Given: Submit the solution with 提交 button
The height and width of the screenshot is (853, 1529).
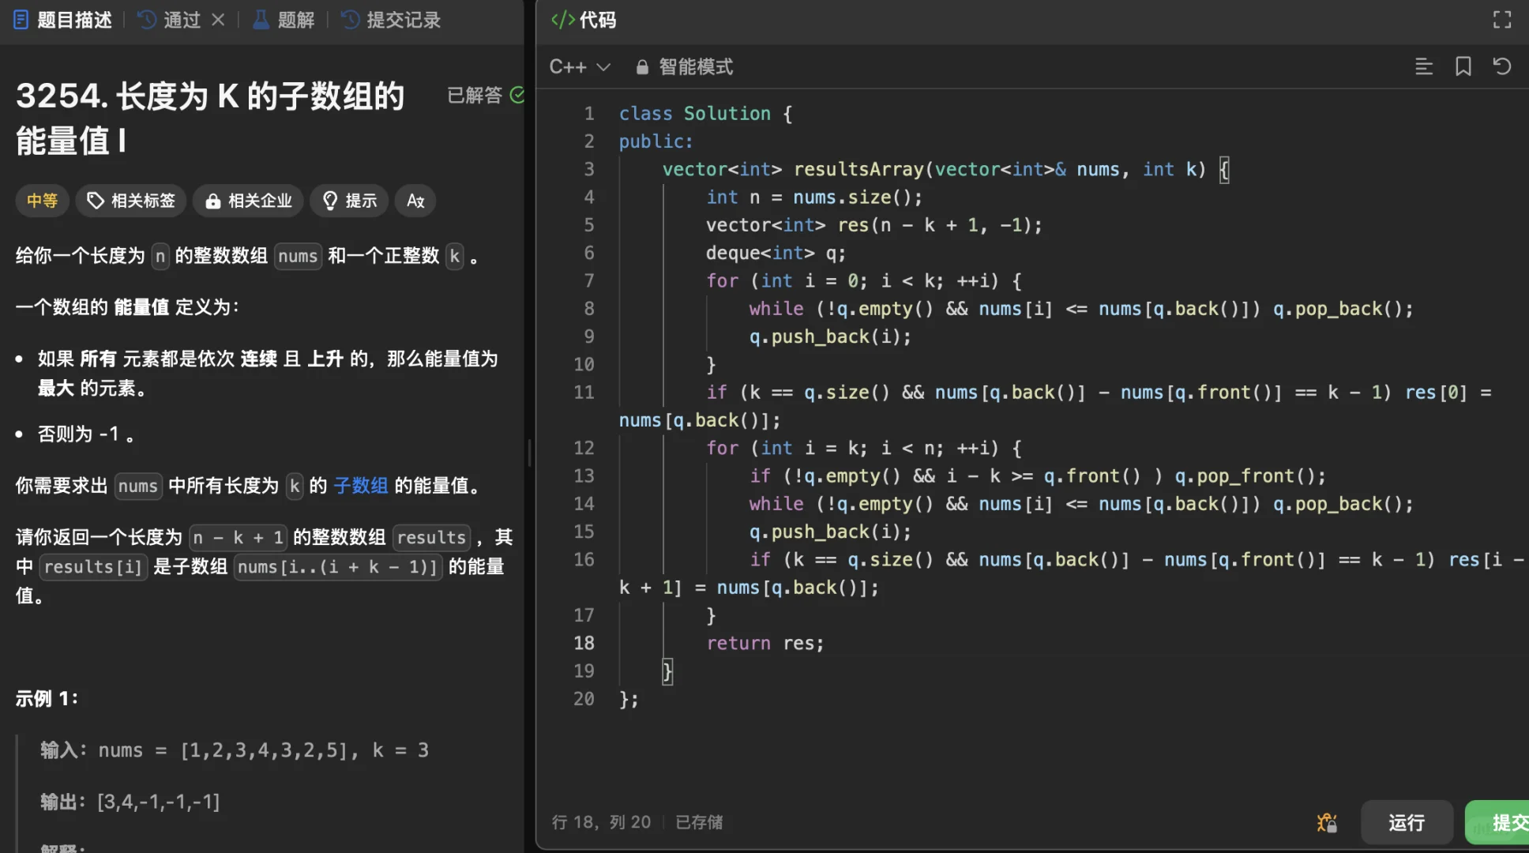Looking at the screenshot, I should [1497, 823].
